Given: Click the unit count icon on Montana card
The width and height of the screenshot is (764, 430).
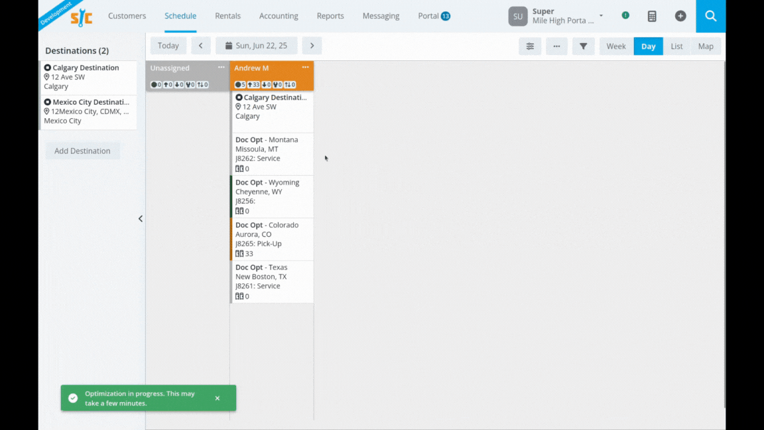Looking at the screenshot, I should pyautogui.click(x=239, y=169).
